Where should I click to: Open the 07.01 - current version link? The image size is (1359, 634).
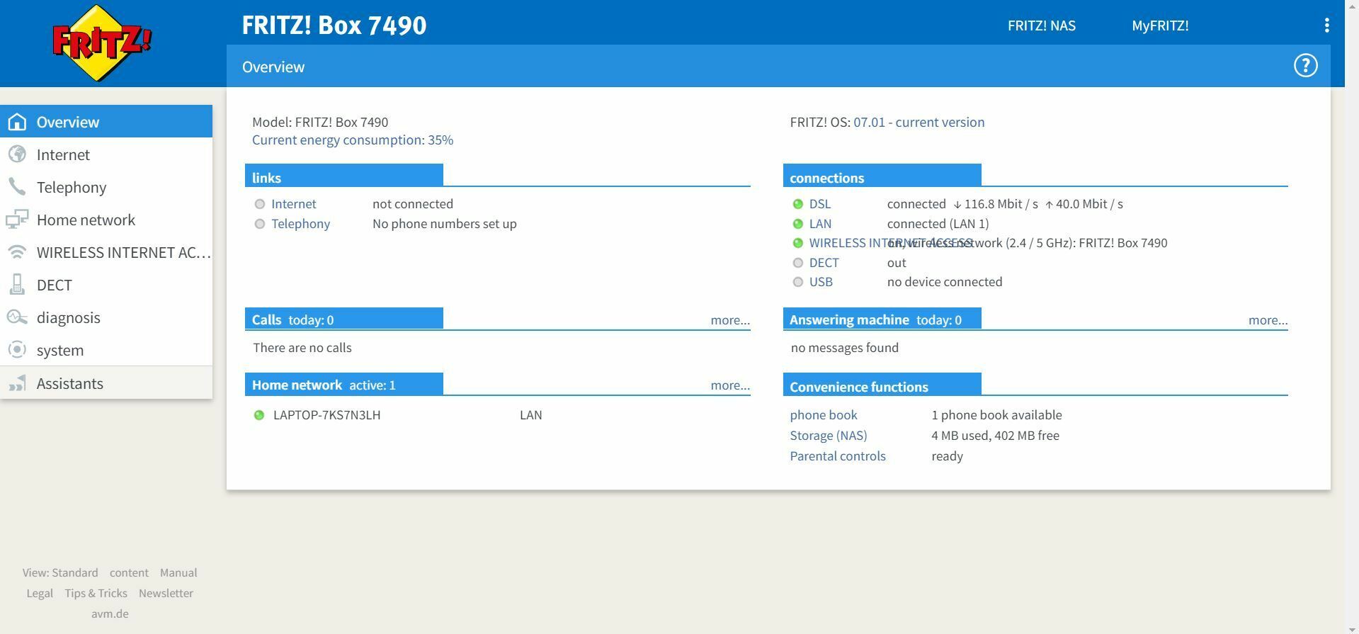point(919,122)
